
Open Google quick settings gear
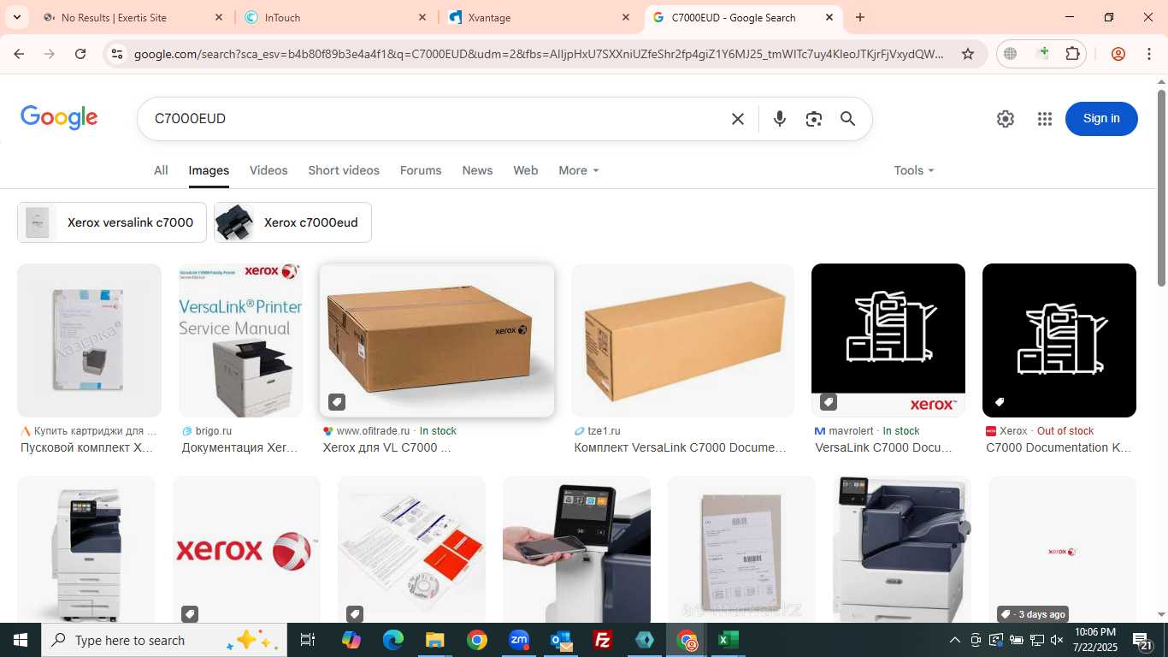tap(1006, 119)
